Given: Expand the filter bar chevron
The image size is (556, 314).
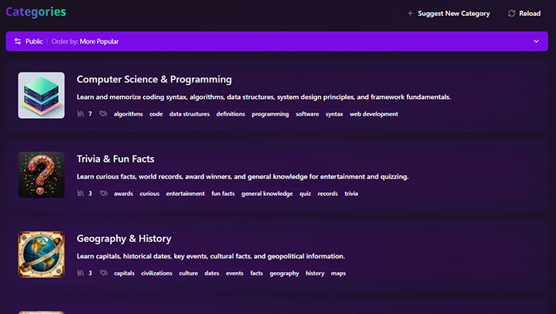Looking at the screenshot, I should pos(536,41).
